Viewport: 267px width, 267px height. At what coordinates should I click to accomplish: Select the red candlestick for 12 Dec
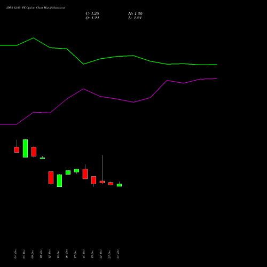coord(51,178)
